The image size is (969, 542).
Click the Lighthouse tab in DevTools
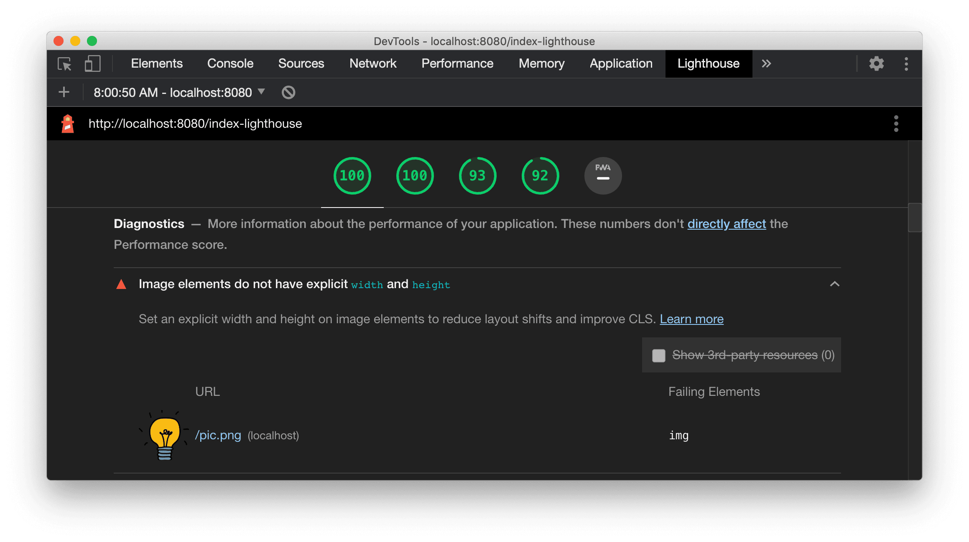point(707,64)
